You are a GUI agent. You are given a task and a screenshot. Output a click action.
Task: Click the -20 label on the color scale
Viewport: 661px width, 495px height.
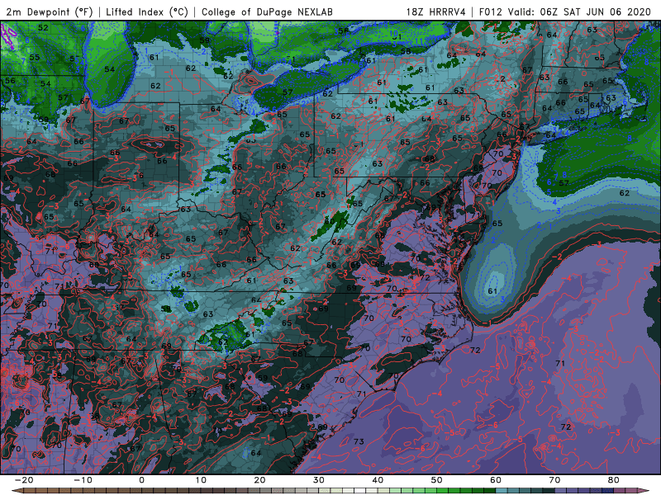(24, 480)
